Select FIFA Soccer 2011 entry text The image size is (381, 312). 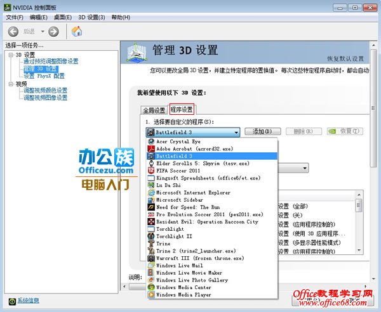[178, 171]
